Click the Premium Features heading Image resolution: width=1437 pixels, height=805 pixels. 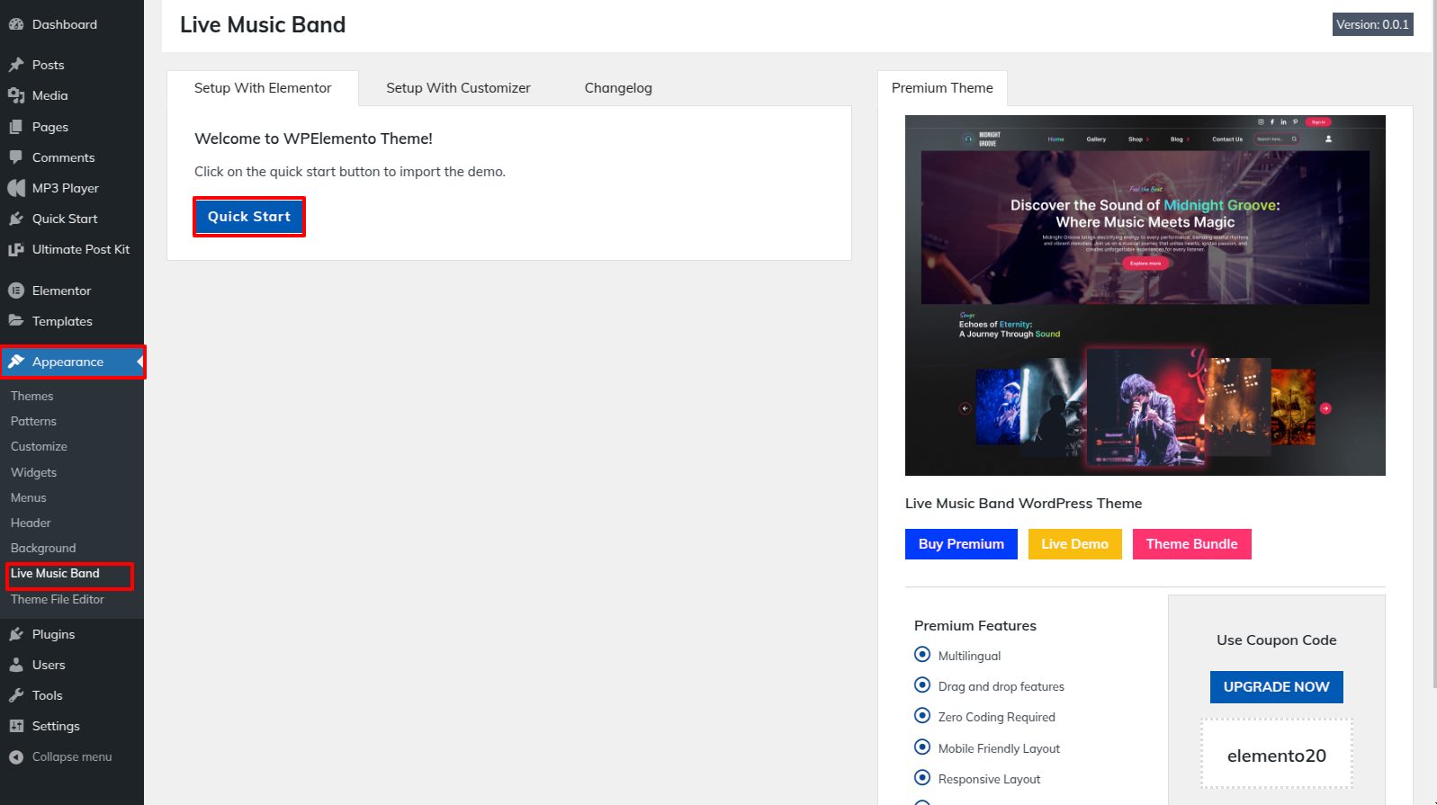coord(974,626)
